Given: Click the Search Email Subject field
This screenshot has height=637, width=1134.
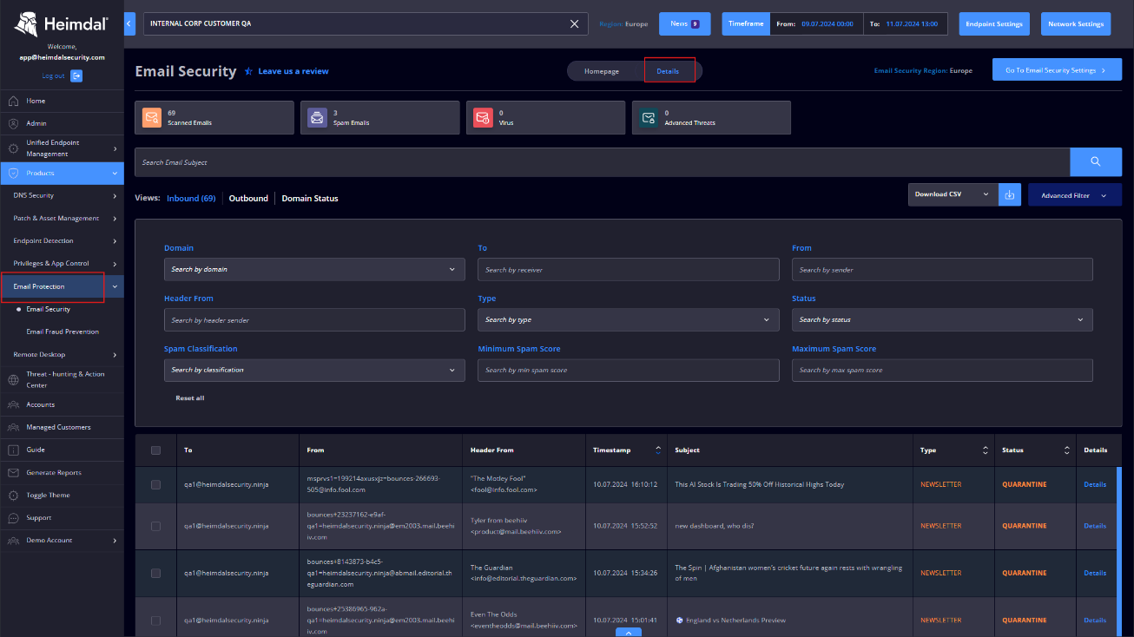Looking at the screenshot, I should pyautogui.click(x=603, y=162).
